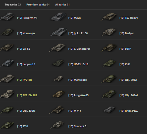This screenshot has width=147, height=134.
Task: Open the [10] Jg.Pz. E 100 label
Action: [x=78, y=33]
